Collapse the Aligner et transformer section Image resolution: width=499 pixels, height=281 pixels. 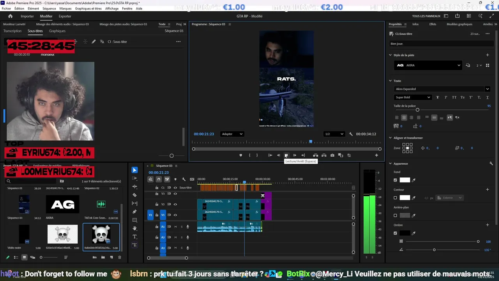[x=390, y=138]
